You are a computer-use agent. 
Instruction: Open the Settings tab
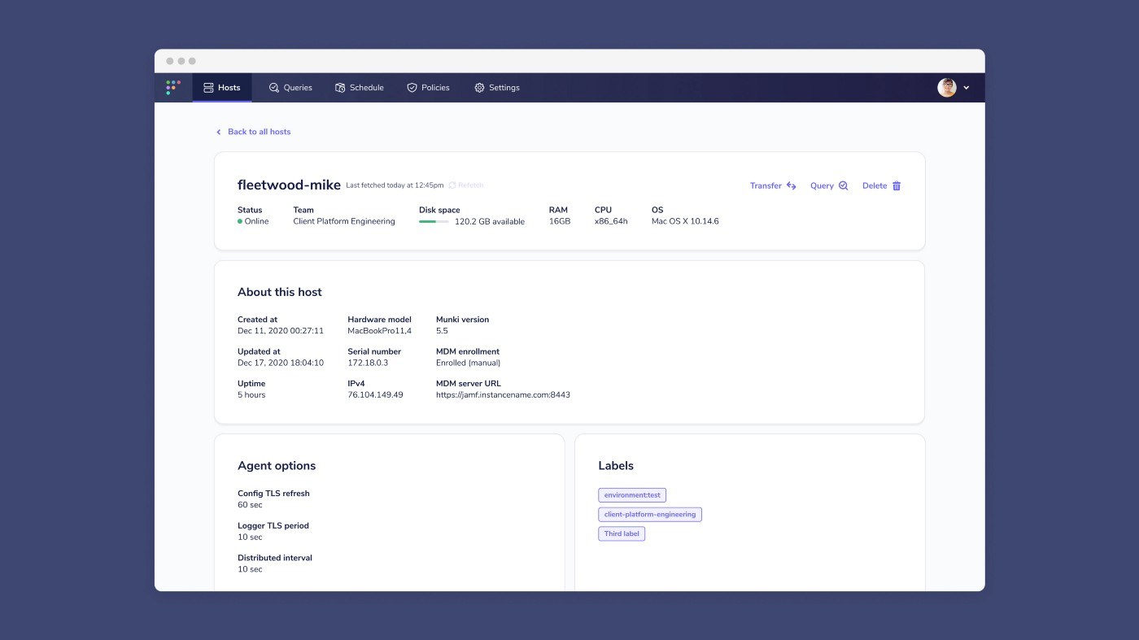tap(497, 87)
